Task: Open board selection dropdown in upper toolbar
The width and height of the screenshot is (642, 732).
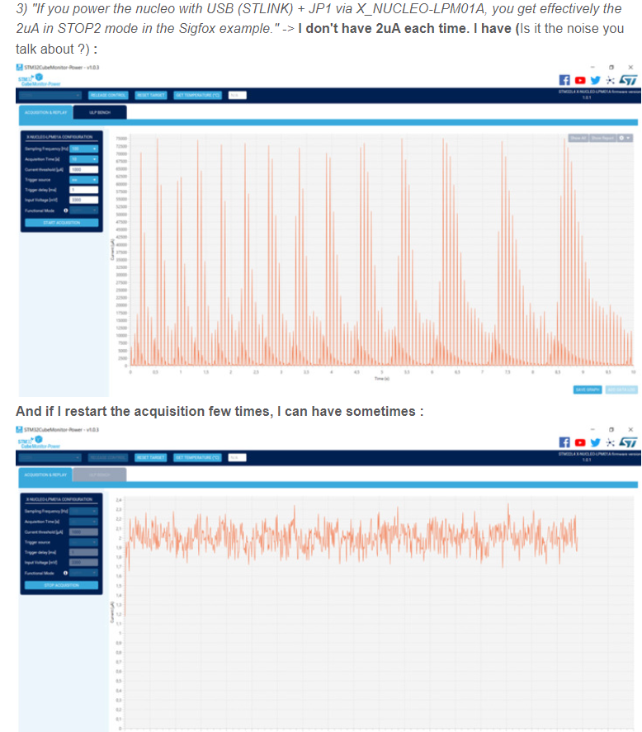Action: click(50, 95)
